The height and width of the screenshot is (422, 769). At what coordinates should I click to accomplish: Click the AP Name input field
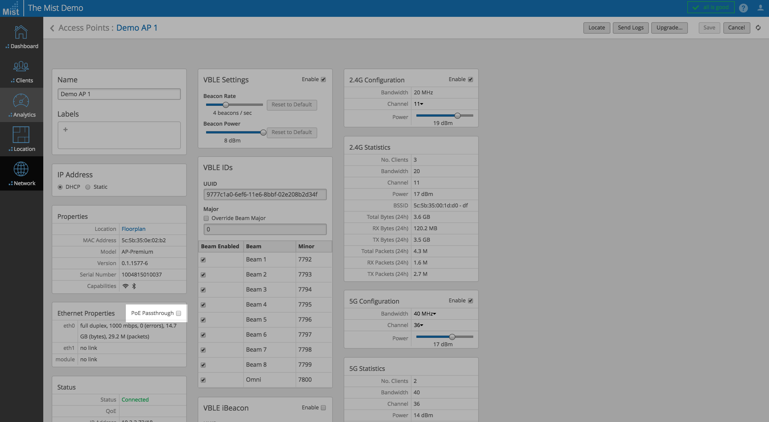(x=119, y=94)
